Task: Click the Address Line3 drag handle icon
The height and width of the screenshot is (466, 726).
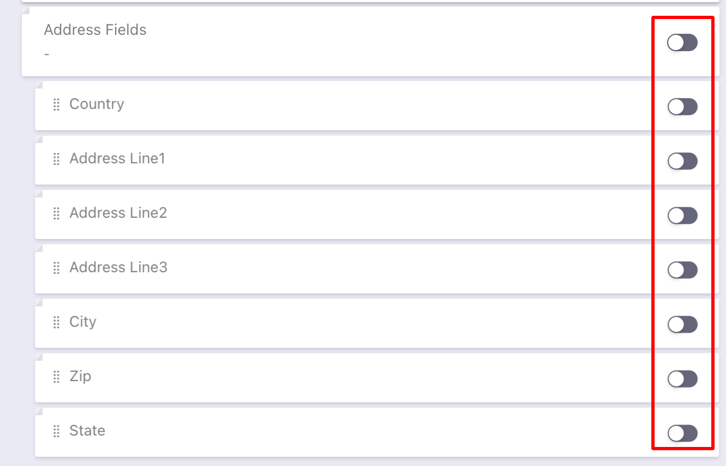Action: (56, 268)
